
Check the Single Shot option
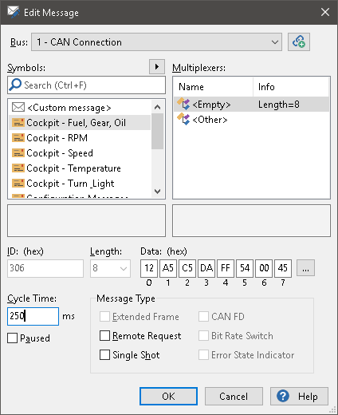pyautogui.click(x=104, y=355)
